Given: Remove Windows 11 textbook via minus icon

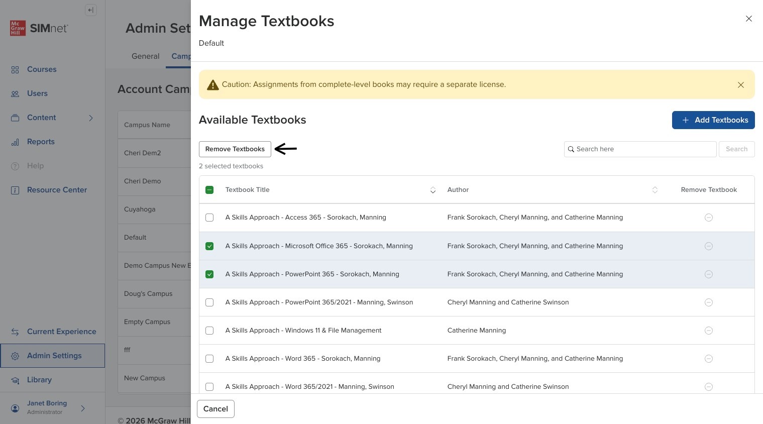Looking at the screenshot, I should tap(709, 331).
